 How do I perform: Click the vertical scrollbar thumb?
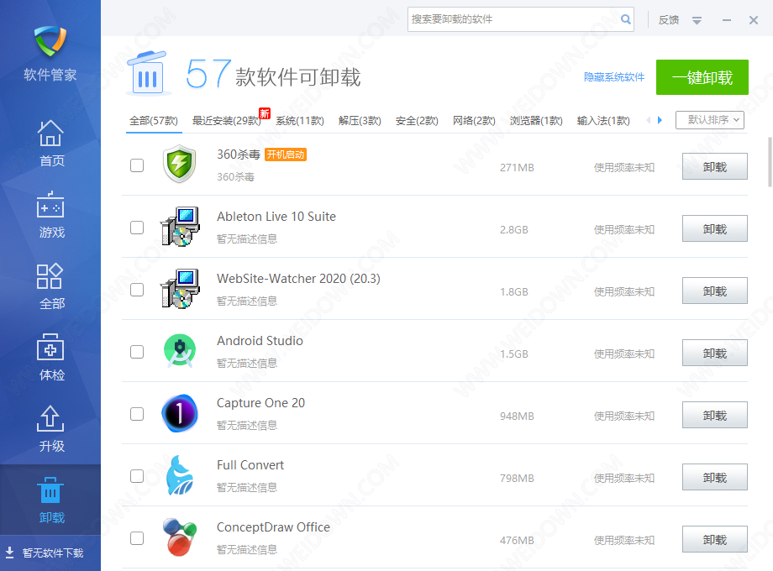(x=770, y=163)
